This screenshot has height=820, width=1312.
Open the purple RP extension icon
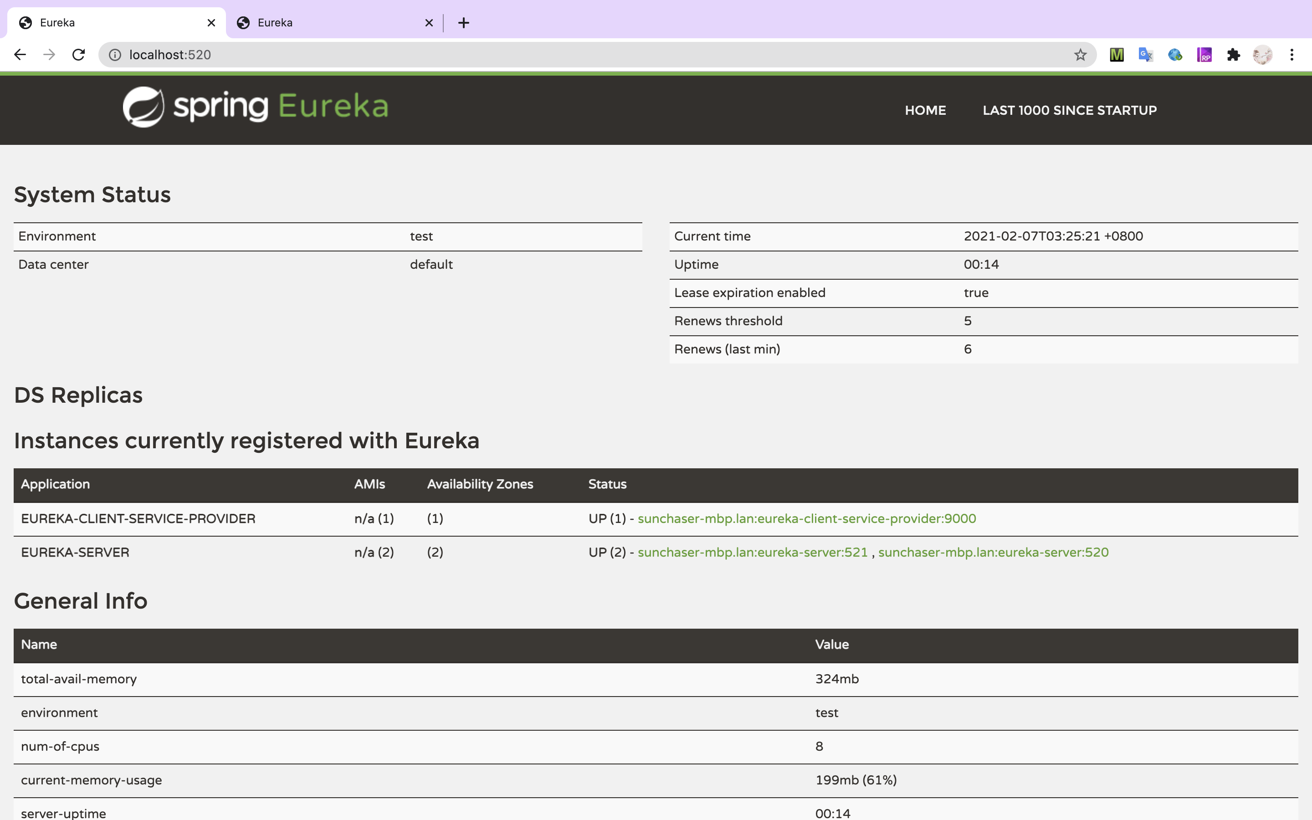[1204, 55]
